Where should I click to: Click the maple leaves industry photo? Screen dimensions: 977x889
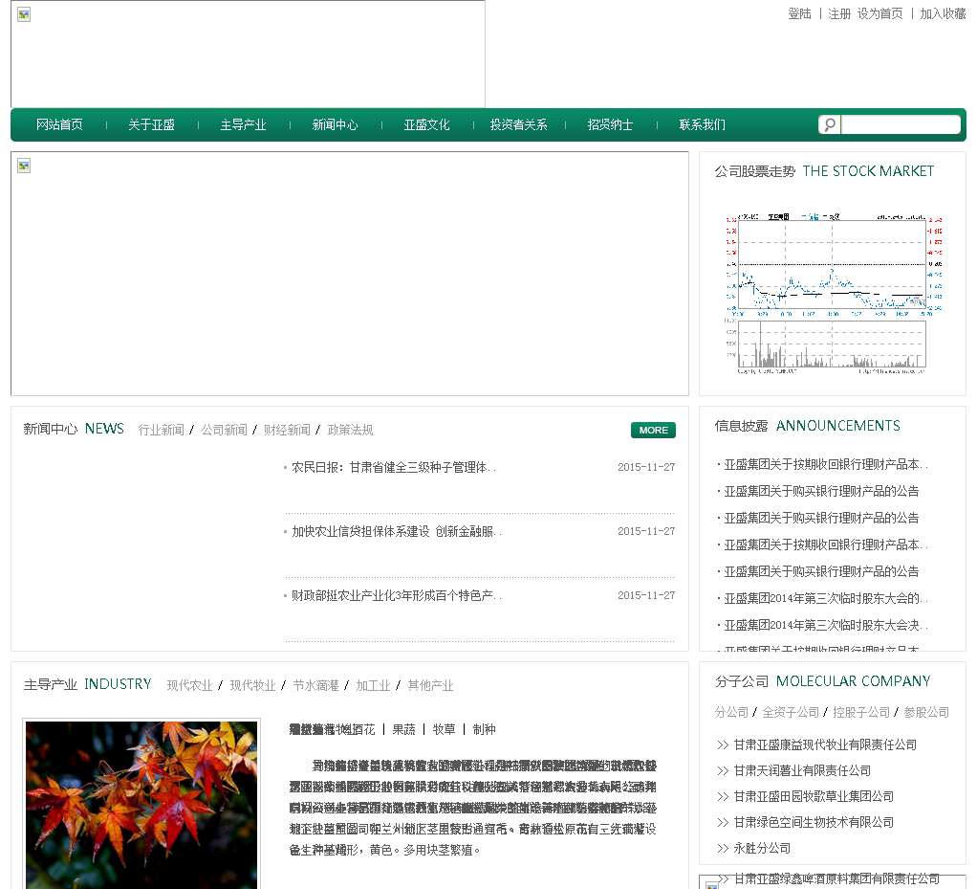(141, 805)
